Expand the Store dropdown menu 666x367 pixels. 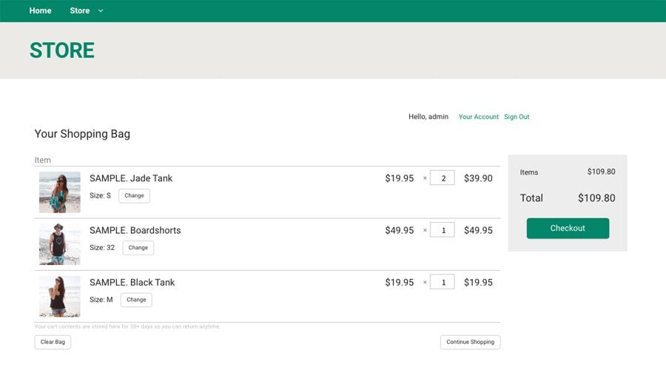click(87, 10)
